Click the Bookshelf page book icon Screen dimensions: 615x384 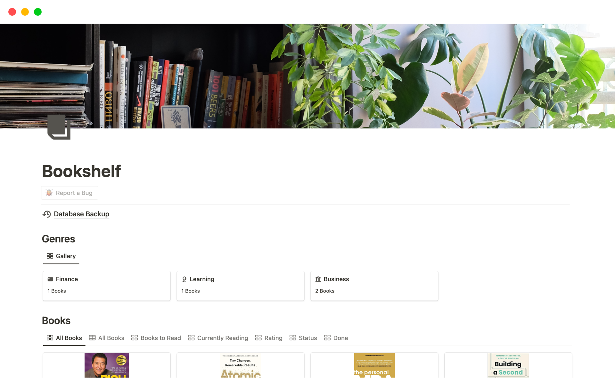click(59, 127)
